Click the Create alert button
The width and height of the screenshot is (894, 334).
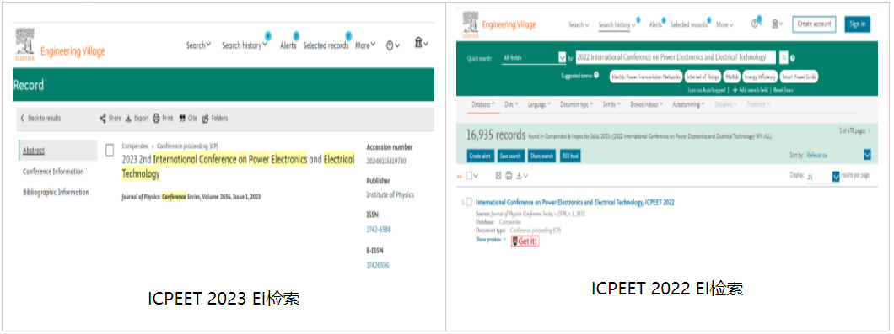click(x=480, y=156)
